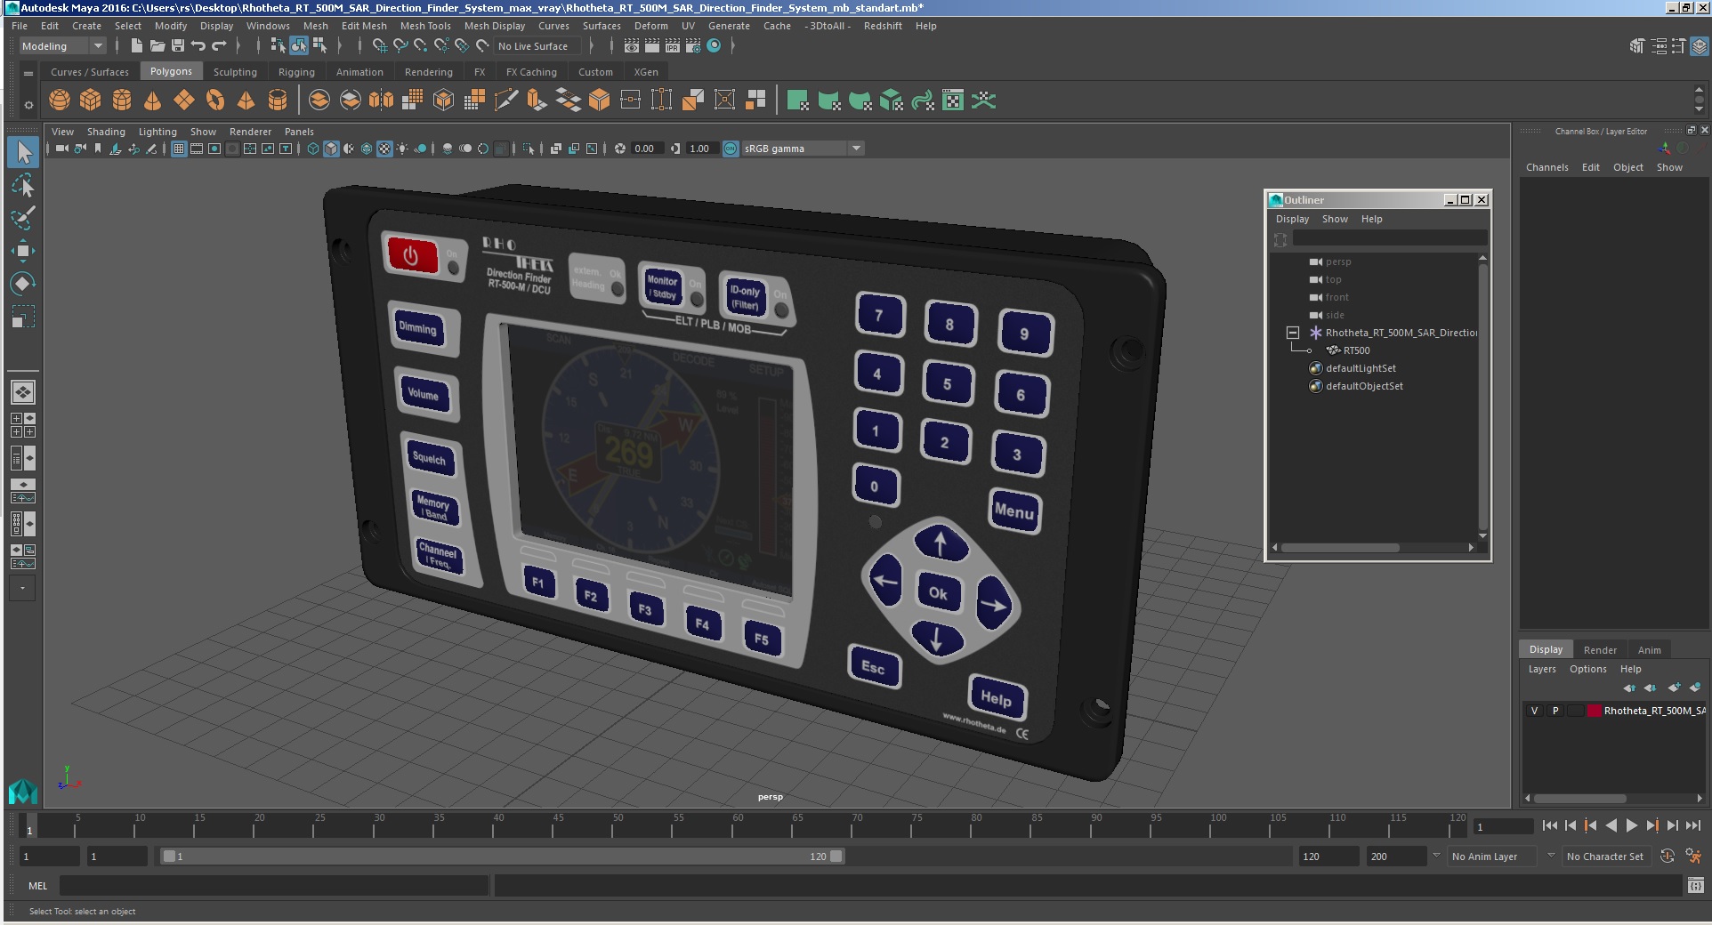The height and width of the screenshot is (925, 1712).
Task: Create a polygon plane from shelf
Action: tap(184, 101)
